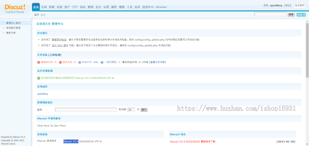Open the 工具 menu tab

pyautogui.click(x=130, y=7)
